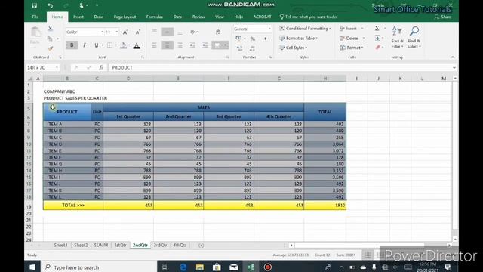Open the Merge & Center dropdown arrow
Image resolution: width=483 pixels, height=272 pixels.
point(226,45)
